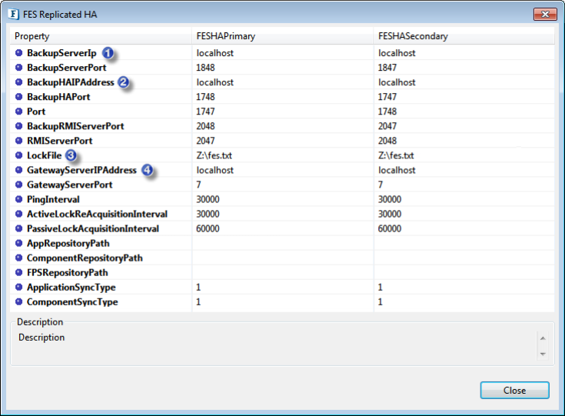Click the bullet icon beside ComponentSyncType
The height and width of the screenshot is (416, 565).
coord(19,301)
